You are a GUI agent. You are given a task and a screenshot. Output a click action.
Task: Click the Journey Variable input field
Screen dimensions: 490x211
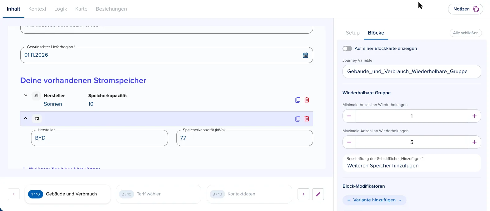click(x=412, y=71)
